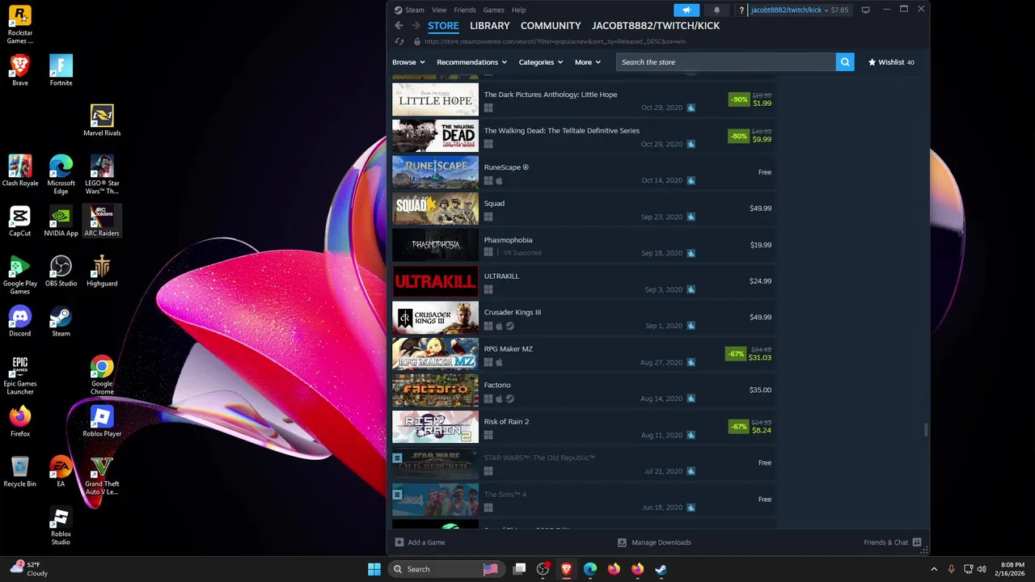Open the Wishlist star link
This screenshot has height=582, width=1035.
(x=891, y=62)
